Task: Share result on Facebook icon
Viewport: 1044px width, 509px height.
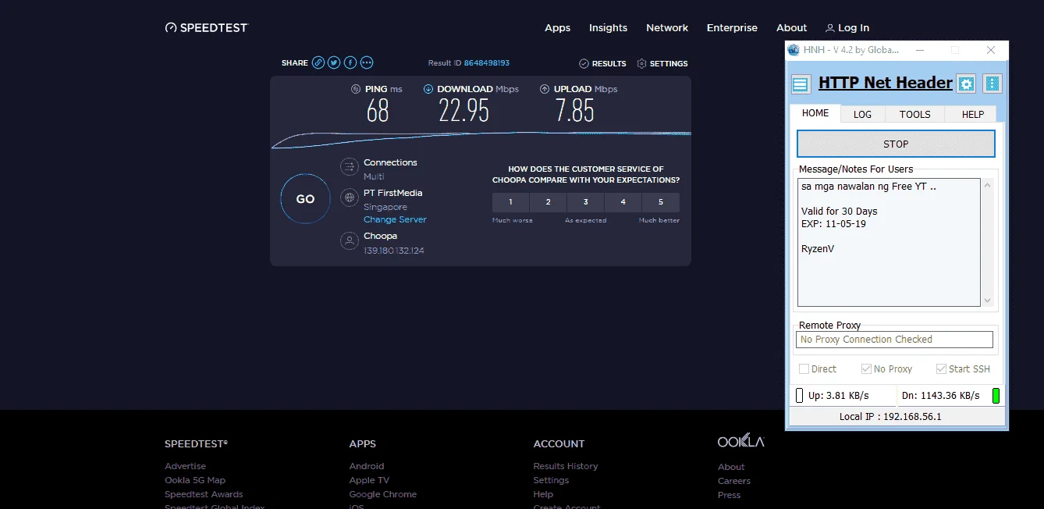Action: [x=350, y=63]
